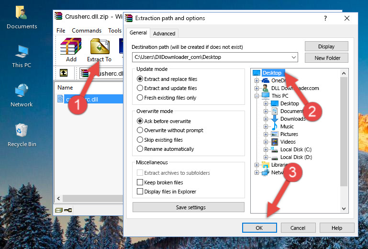Select the Music note icon in tree
The height and width of the screenshot is (249, 368).
coord(274,126)
